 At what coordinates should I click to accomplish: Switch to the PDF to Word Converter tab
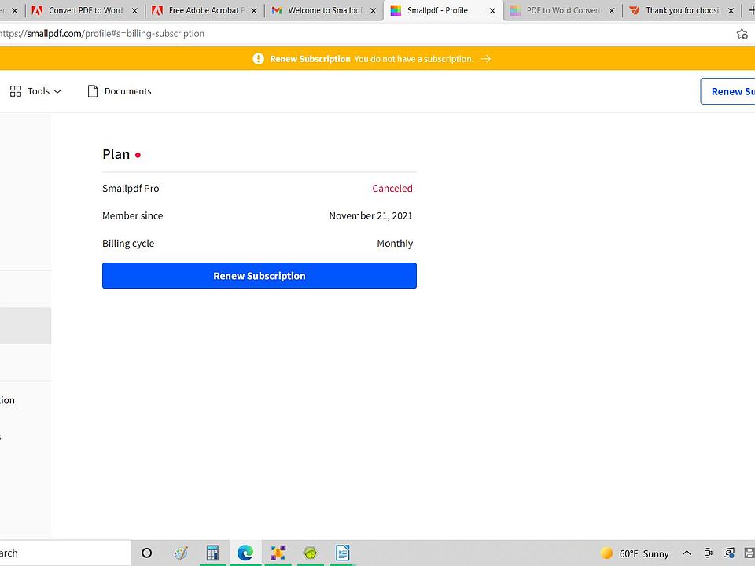562,10
